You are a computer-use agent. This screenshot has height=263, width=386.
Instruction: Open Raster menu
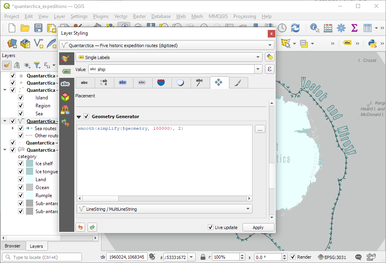point(139,16)
